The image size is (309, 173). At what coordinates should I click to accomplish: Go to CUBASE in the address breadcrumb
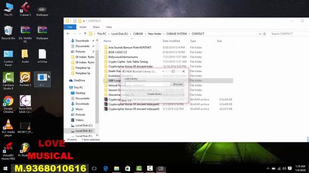click(138, 34)
